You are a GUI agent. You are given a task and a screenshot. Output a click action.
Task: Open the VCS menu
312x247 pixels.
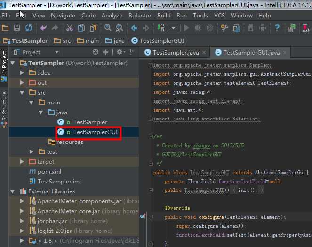[x=219, y=16]
